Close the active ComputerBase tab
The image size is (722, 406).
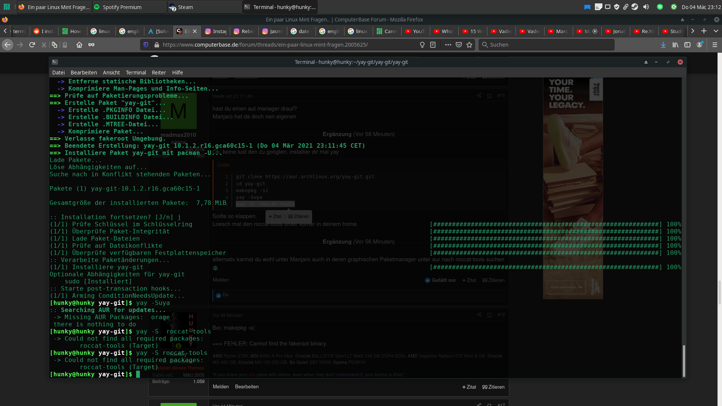point(195,31)
